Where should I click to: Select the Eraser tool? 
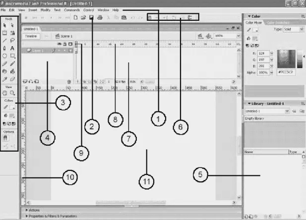pyautogui.click(x=12, y=79)
